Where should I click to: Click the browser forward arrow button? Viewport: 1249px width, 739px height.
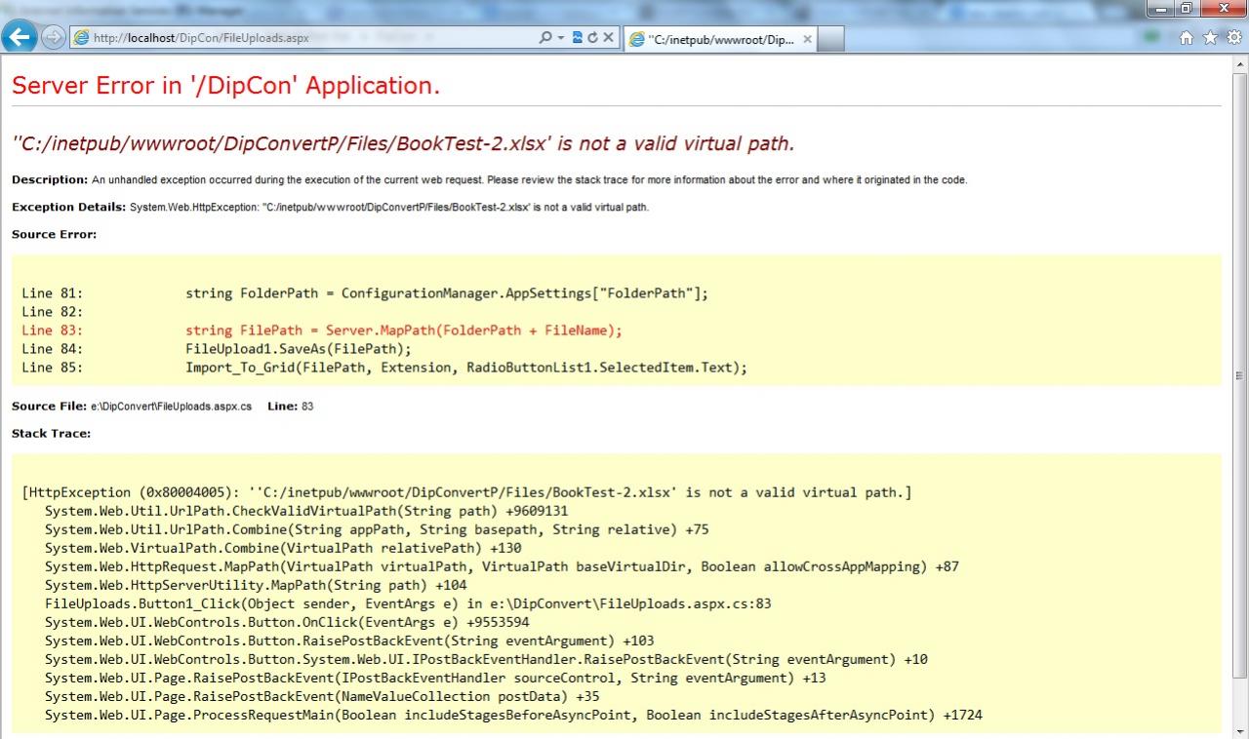tap(53, 38)
